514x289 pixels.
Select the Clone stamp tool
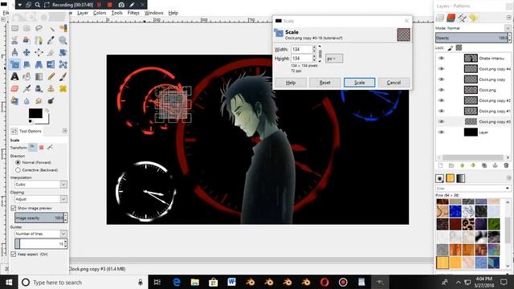point(51,88)
